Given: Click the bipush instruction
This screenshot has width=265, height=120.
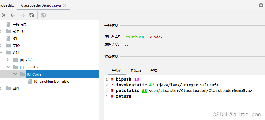Looking at the screenshot, I should click(124, 79).
